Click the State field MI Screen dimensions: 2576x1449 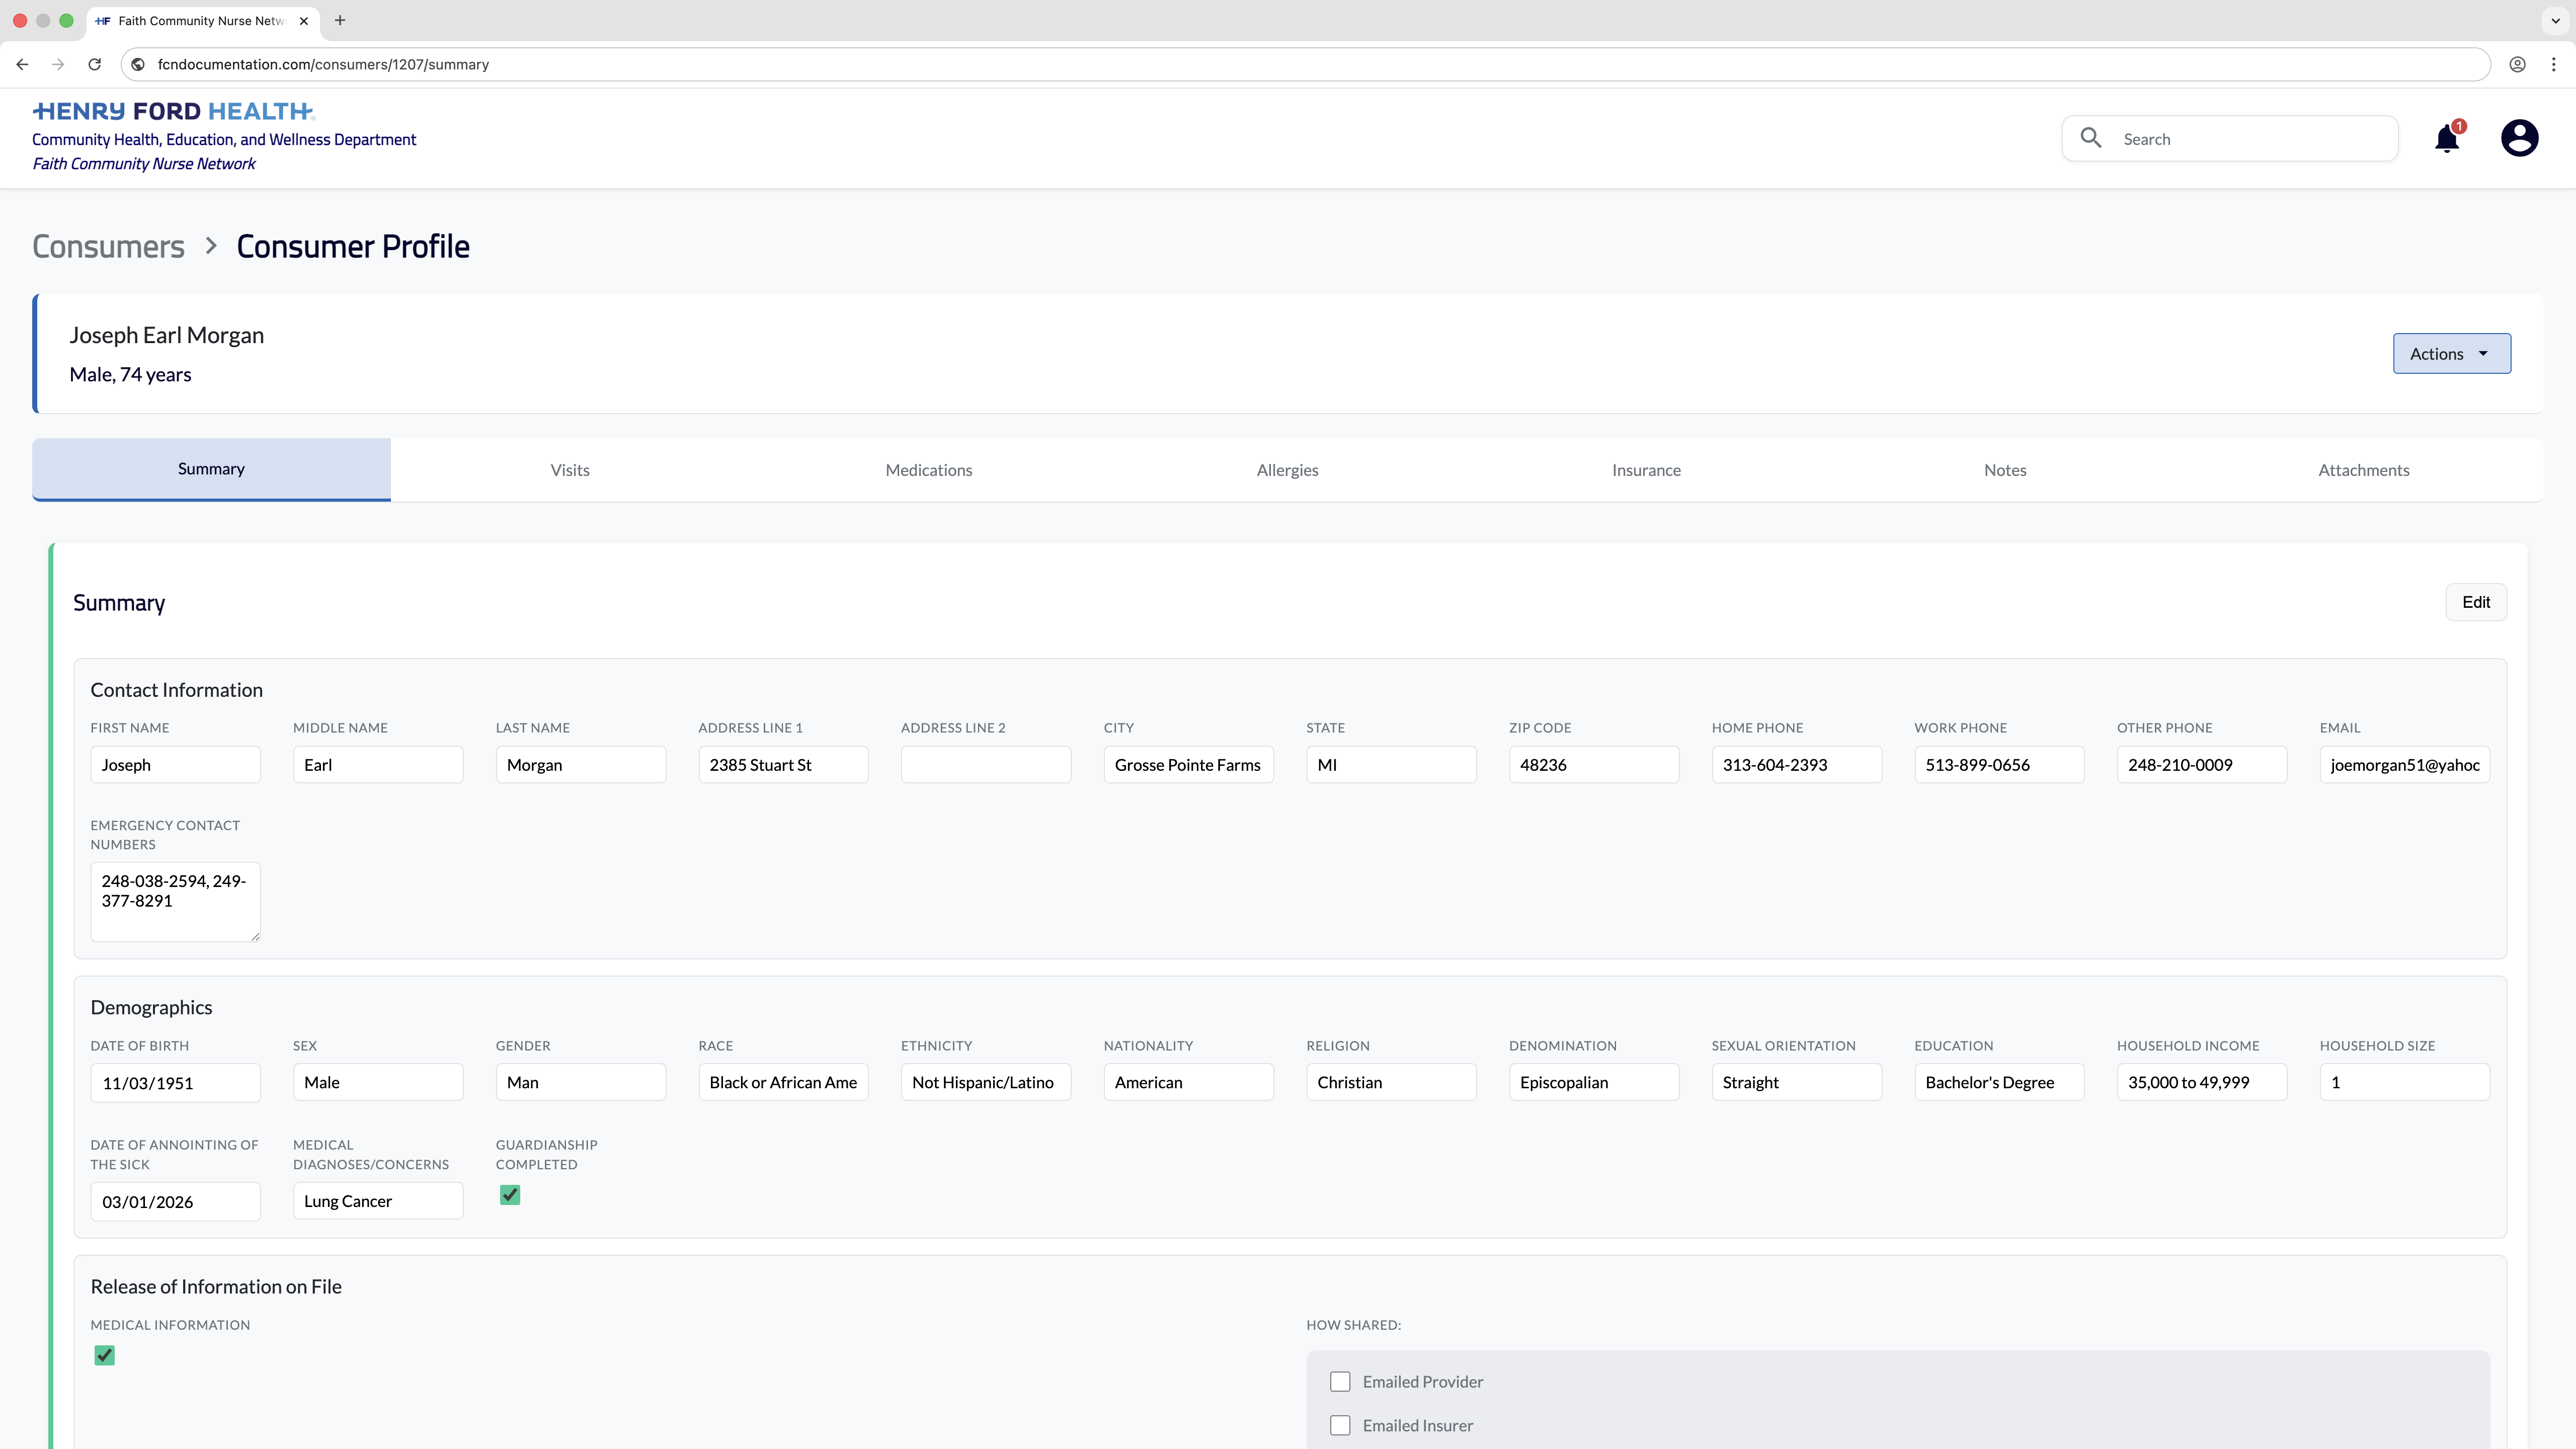click(1391, 765)
